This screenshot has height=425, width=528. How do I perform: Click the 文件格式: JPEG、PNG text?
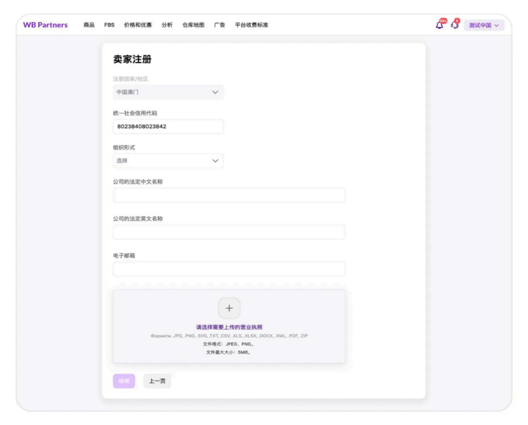pos(228,344)
